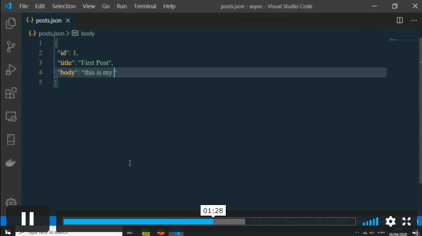
Task: Open the Run menu
Action: (x=122, y=6)
